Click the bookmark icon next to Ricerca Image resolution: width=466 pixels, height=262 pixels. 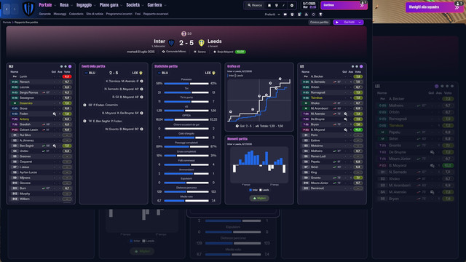coord(269,5)
